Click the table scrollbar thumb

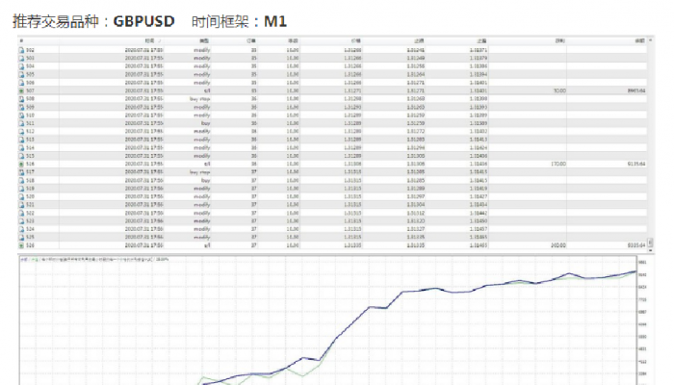click(x=650, y=243)
